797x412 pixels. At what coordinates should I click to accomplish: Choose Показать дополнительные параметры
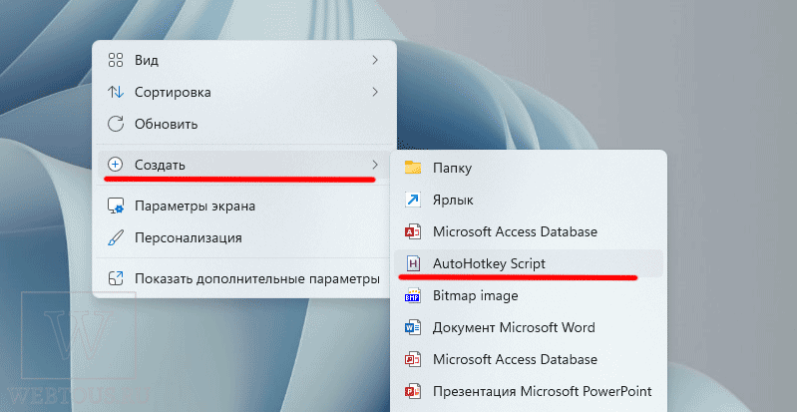click(244, 278)
